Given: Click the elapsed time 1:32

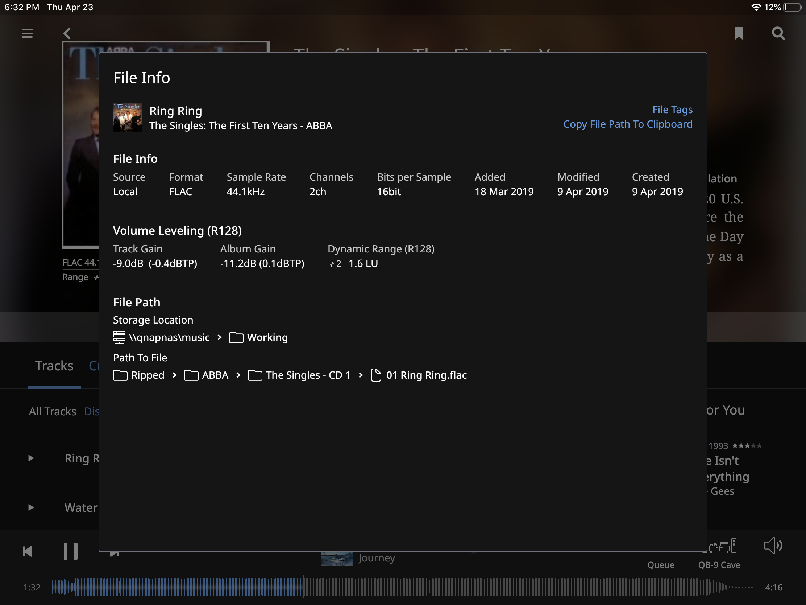Looking at the screenshot, I should click(32, 587).
